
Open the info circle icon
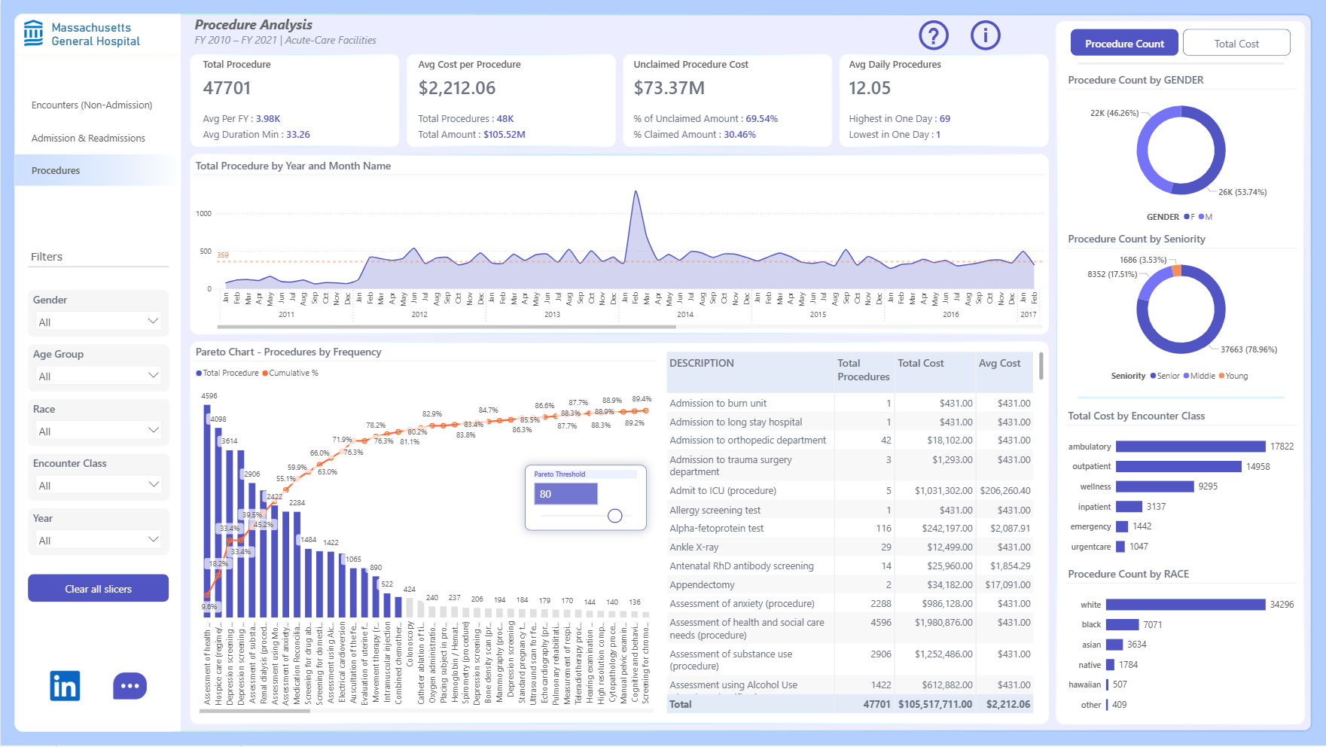985,35
